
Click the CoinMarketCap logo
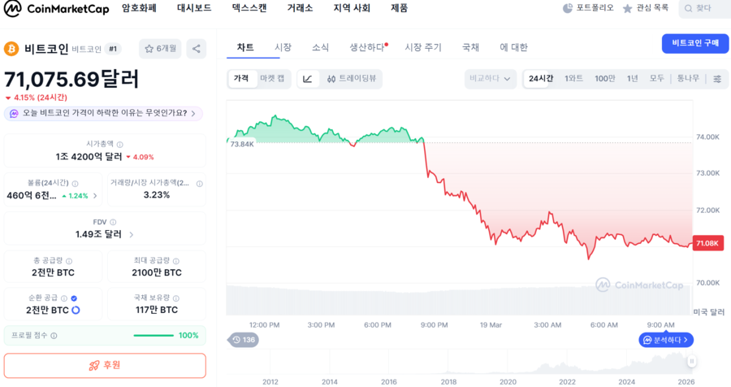56,9
